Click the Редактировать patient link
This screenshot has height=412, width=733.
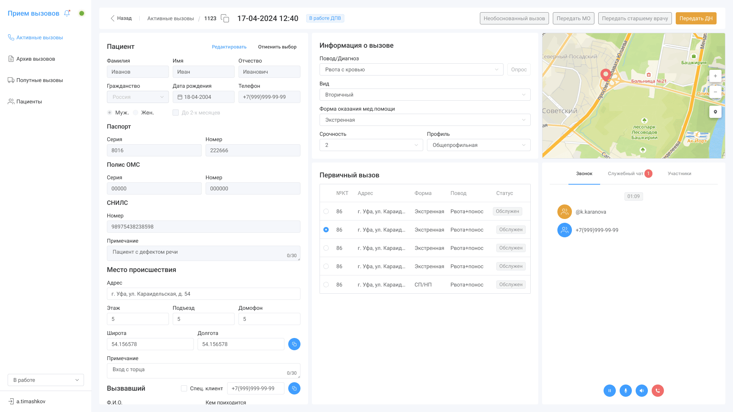tap(229, 47)
